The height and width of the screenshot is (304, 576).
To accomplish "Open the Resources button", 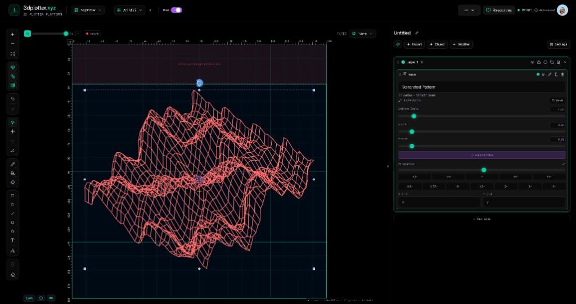I will click(499, 10).
